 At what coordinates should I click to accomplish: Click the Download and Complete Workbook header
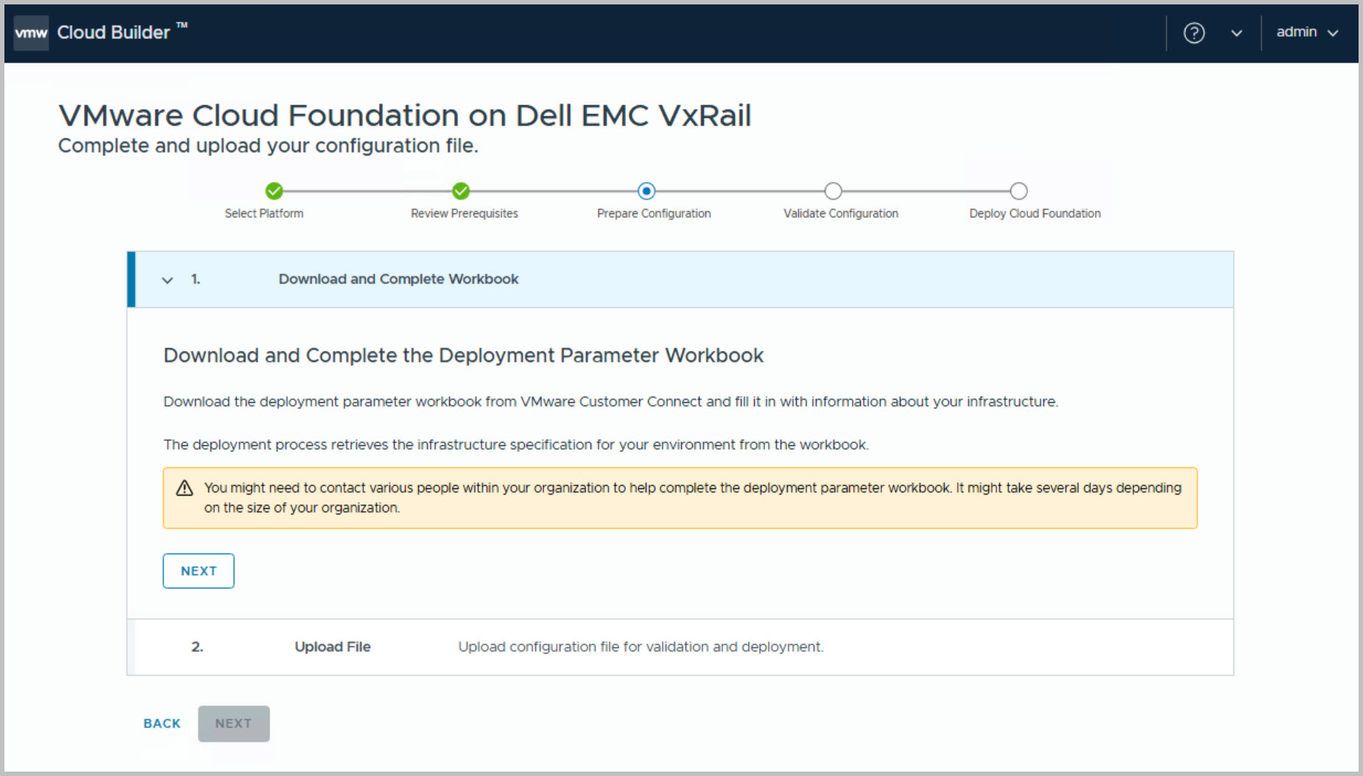point(398,279)
